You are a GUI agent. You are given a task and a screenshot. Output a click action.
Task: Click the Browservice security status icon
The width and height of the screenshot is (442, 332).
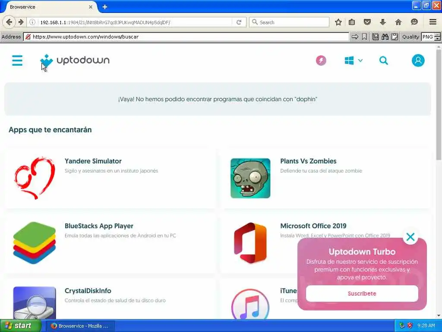click(28, 37)
